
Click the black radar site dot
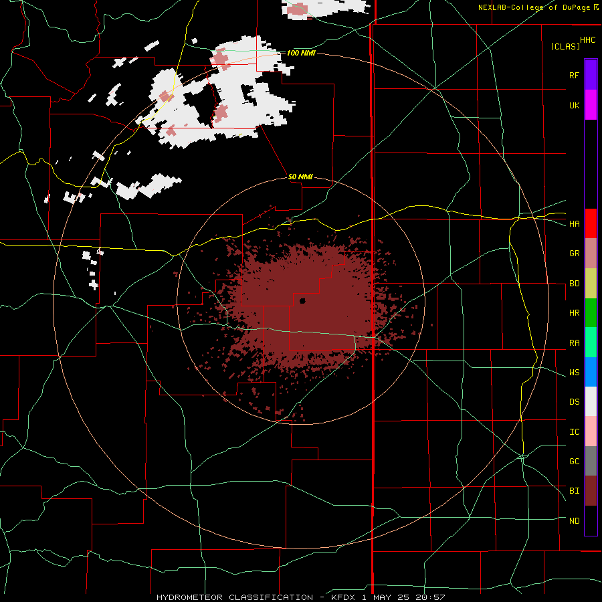[x=302, y=301]
